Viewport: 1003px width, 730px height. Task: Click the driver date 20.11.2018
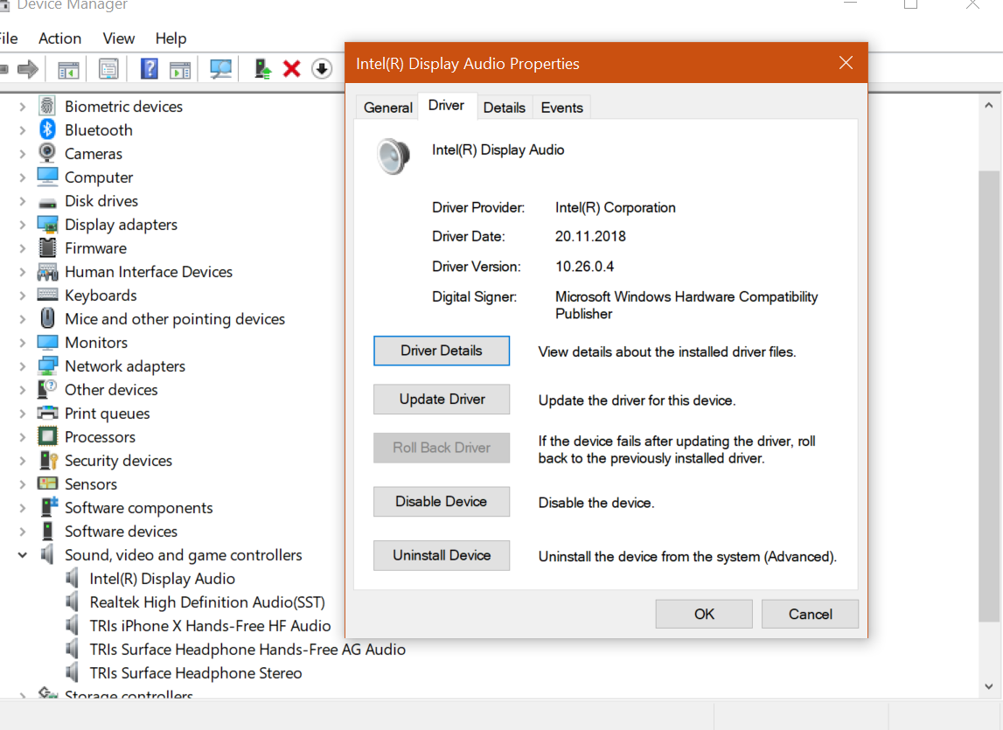[x=590, y=236]
